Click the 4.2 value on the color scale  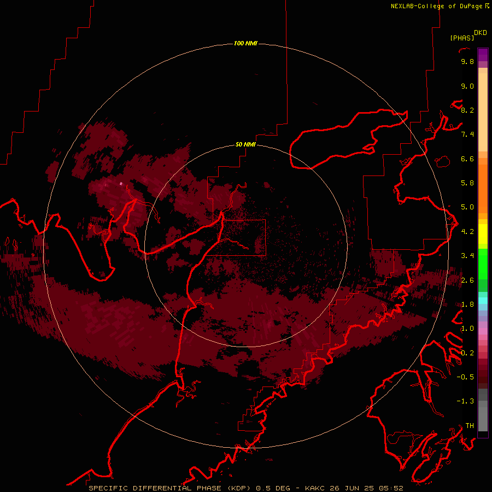click(467, 232)
